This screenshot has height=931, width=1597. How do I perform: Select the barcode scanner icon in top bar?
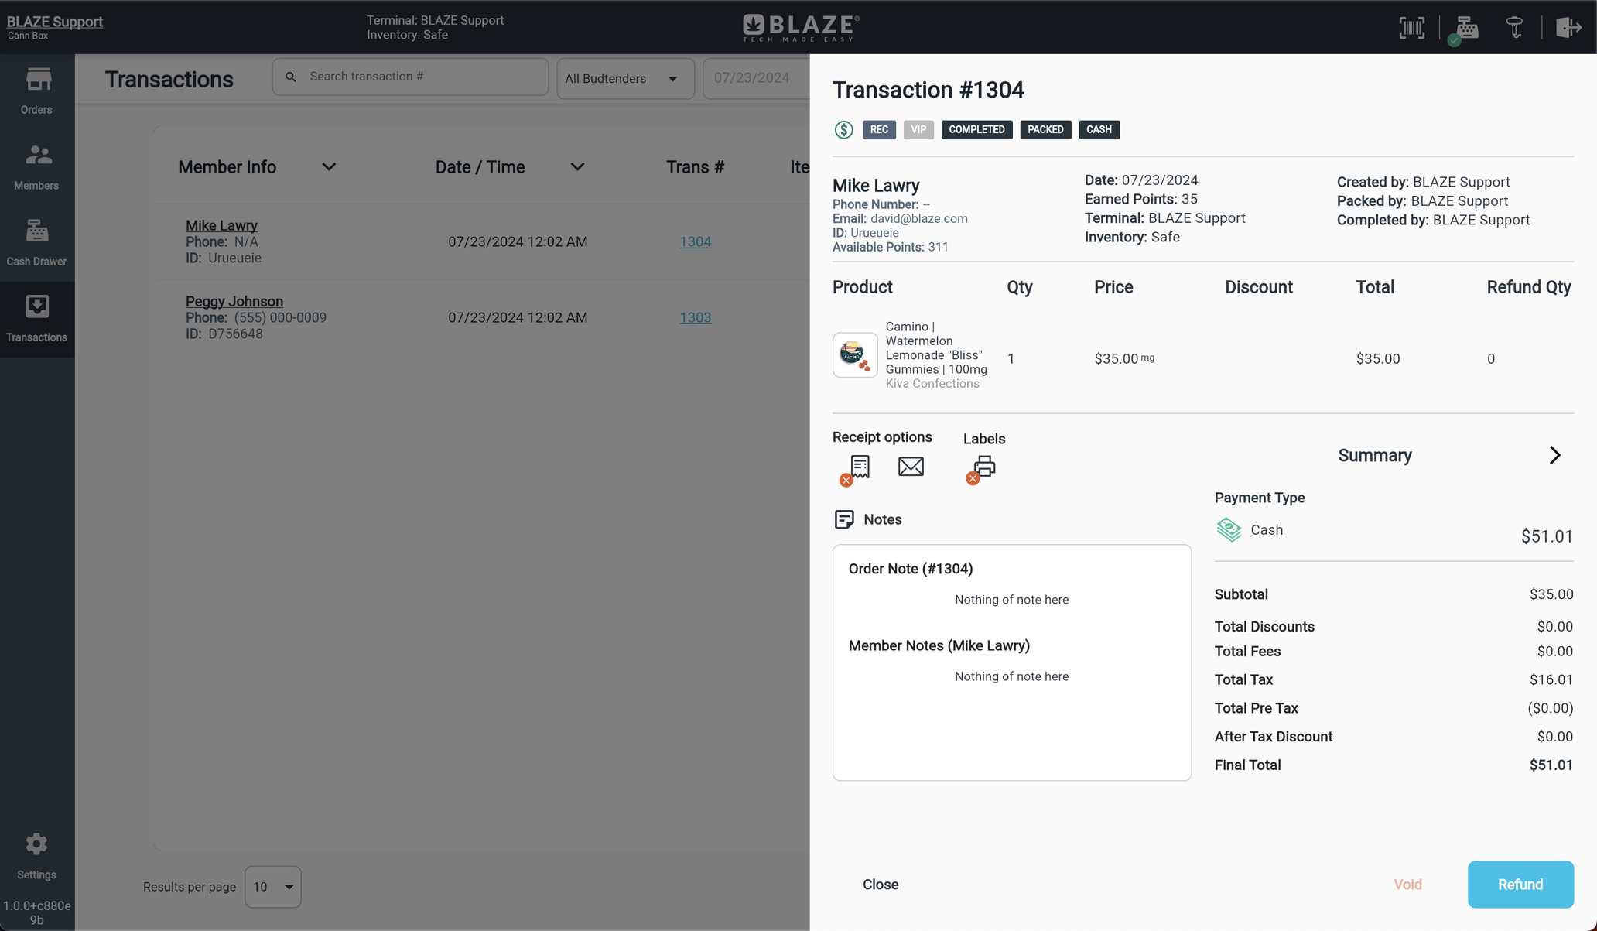[x=1411, y=27]
